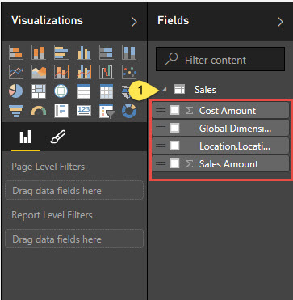Select the Global Dimensi... field label
The width and height of the screenshot is (293, 300).
235,129
